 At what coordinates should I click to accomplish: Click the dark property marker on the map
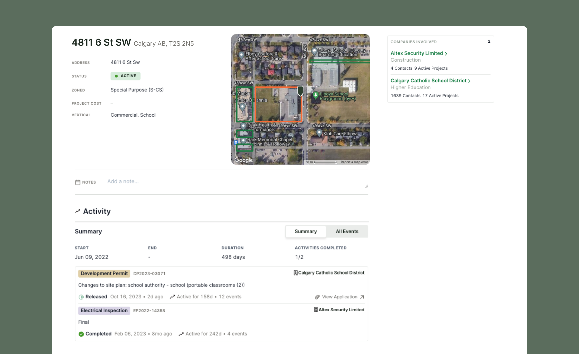click(x=300, y=91)
